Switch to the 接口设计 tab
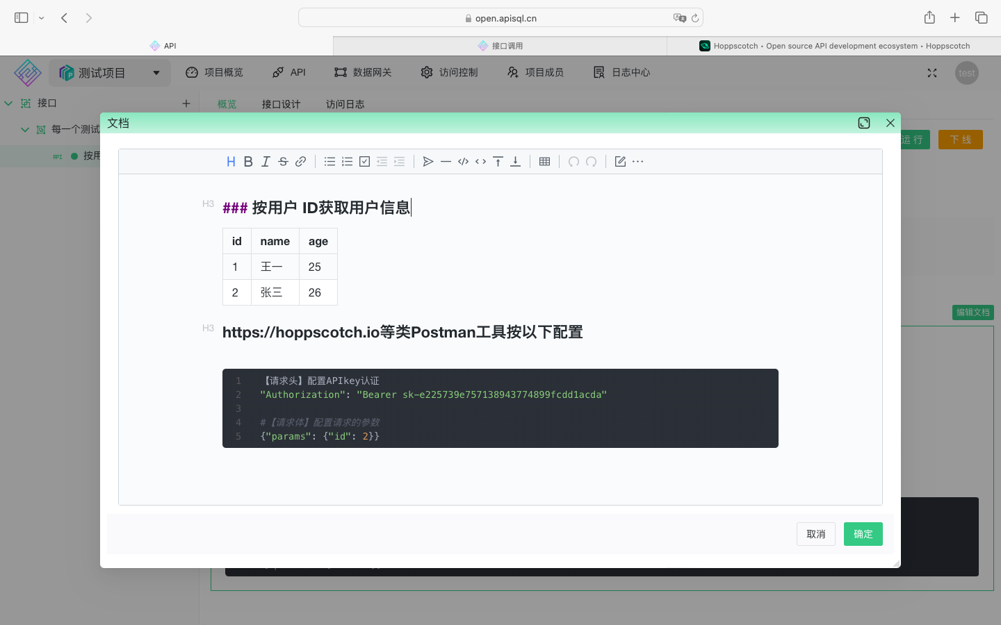1001x625 pixels. (x=281, y=103)
